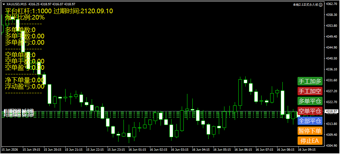Click the 16 Jun 03:15 time label

(180, 150)
